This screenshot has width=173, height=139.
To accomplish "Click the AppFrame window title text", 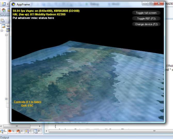I will (23, 5).
